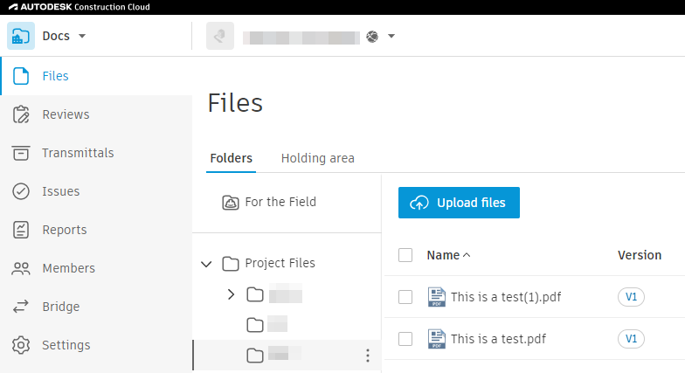The width and height of the screenshot is (685, 373).
Task: Open the Transmittals sidebar icon
Action: [21, 153]
